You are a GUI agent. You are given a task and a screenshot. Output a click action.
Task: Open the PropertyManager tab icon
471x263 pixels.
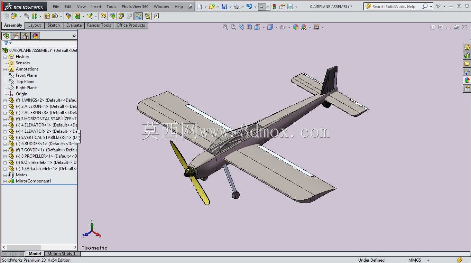click(16, 36)
